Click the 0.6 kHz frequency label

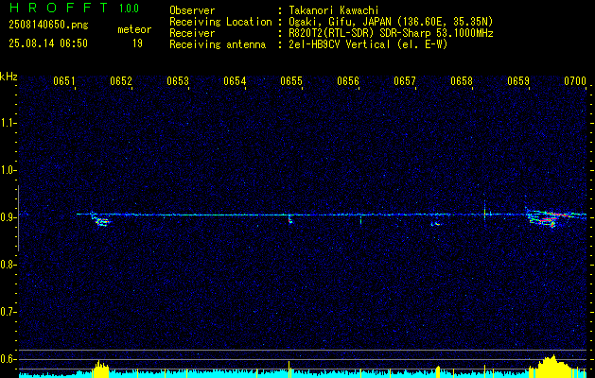(8, 359)
